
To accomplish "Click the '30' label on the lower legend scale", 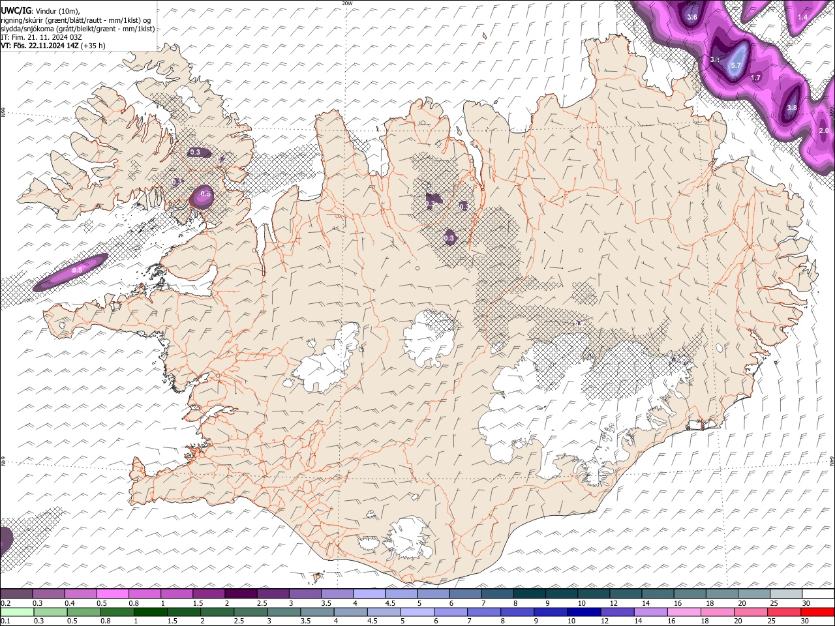I will 806,621.
